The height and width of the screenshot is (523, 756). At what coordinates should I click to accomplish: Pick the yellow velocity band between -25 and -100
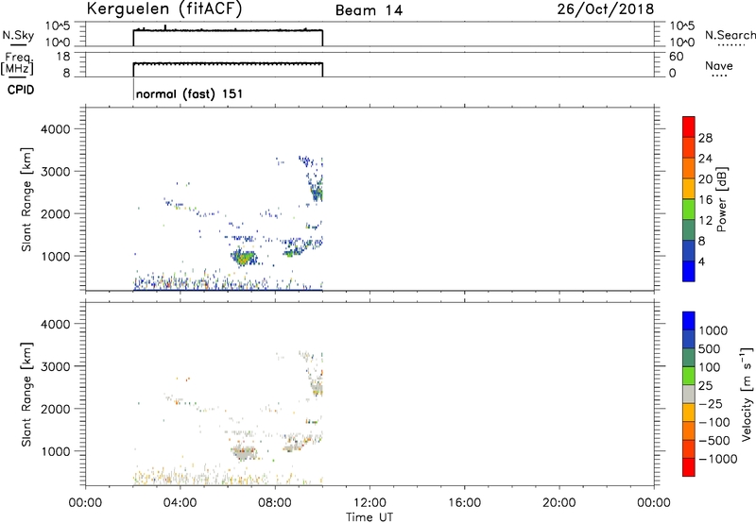click(x=689, y=413)
